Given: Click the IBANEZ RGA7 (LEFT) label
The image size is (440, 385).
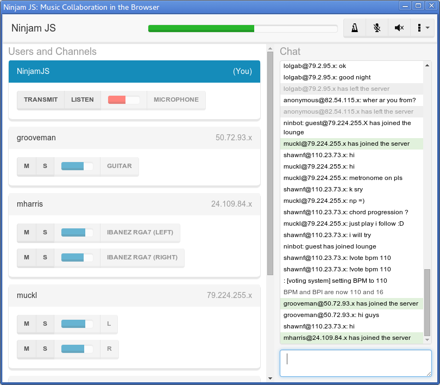Looking at the screenshot, I should pos(140,232).
